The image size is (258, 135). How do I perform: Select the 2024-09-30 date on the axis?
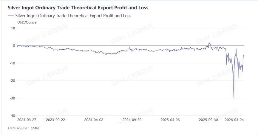point(132,120)
